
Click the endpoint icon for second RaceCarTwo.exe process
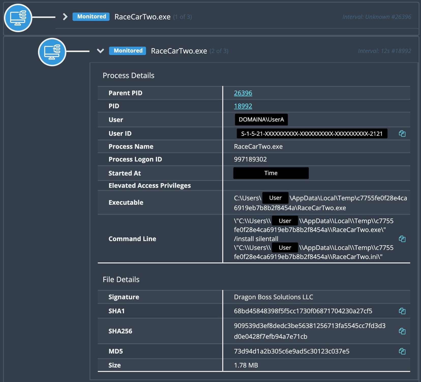[52, 52]
